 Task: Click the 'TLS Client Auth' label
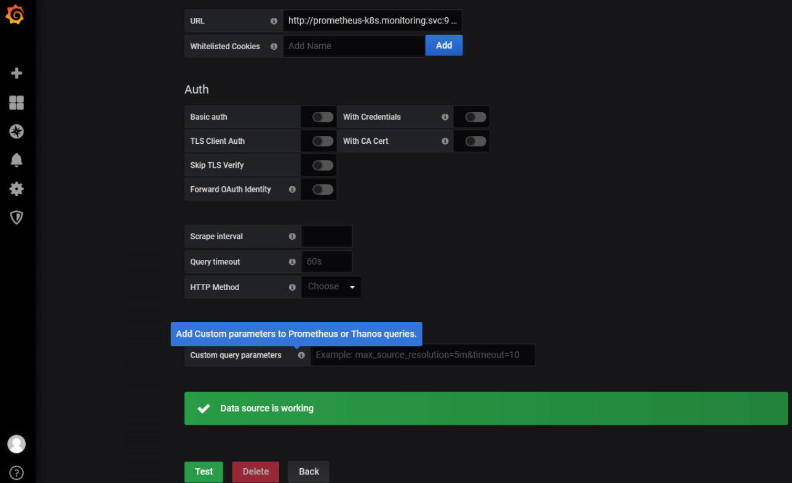(218, 141)
